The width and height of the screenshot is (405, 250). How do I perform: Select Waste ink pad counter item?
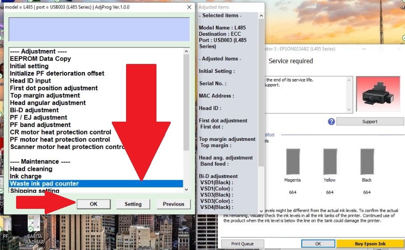[96, 183]
